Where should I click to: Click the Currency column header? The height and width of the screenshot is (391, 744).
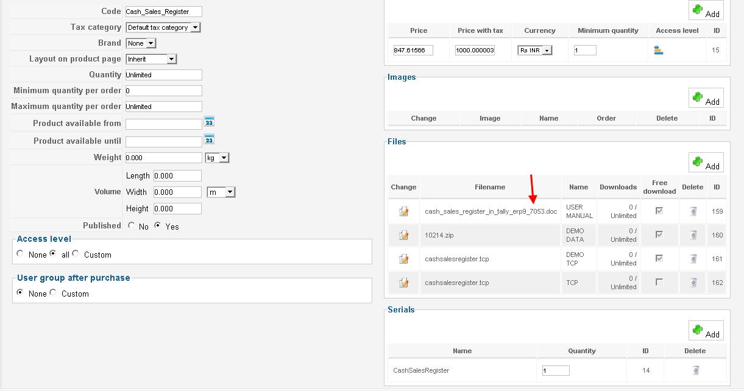click(540, 30)
